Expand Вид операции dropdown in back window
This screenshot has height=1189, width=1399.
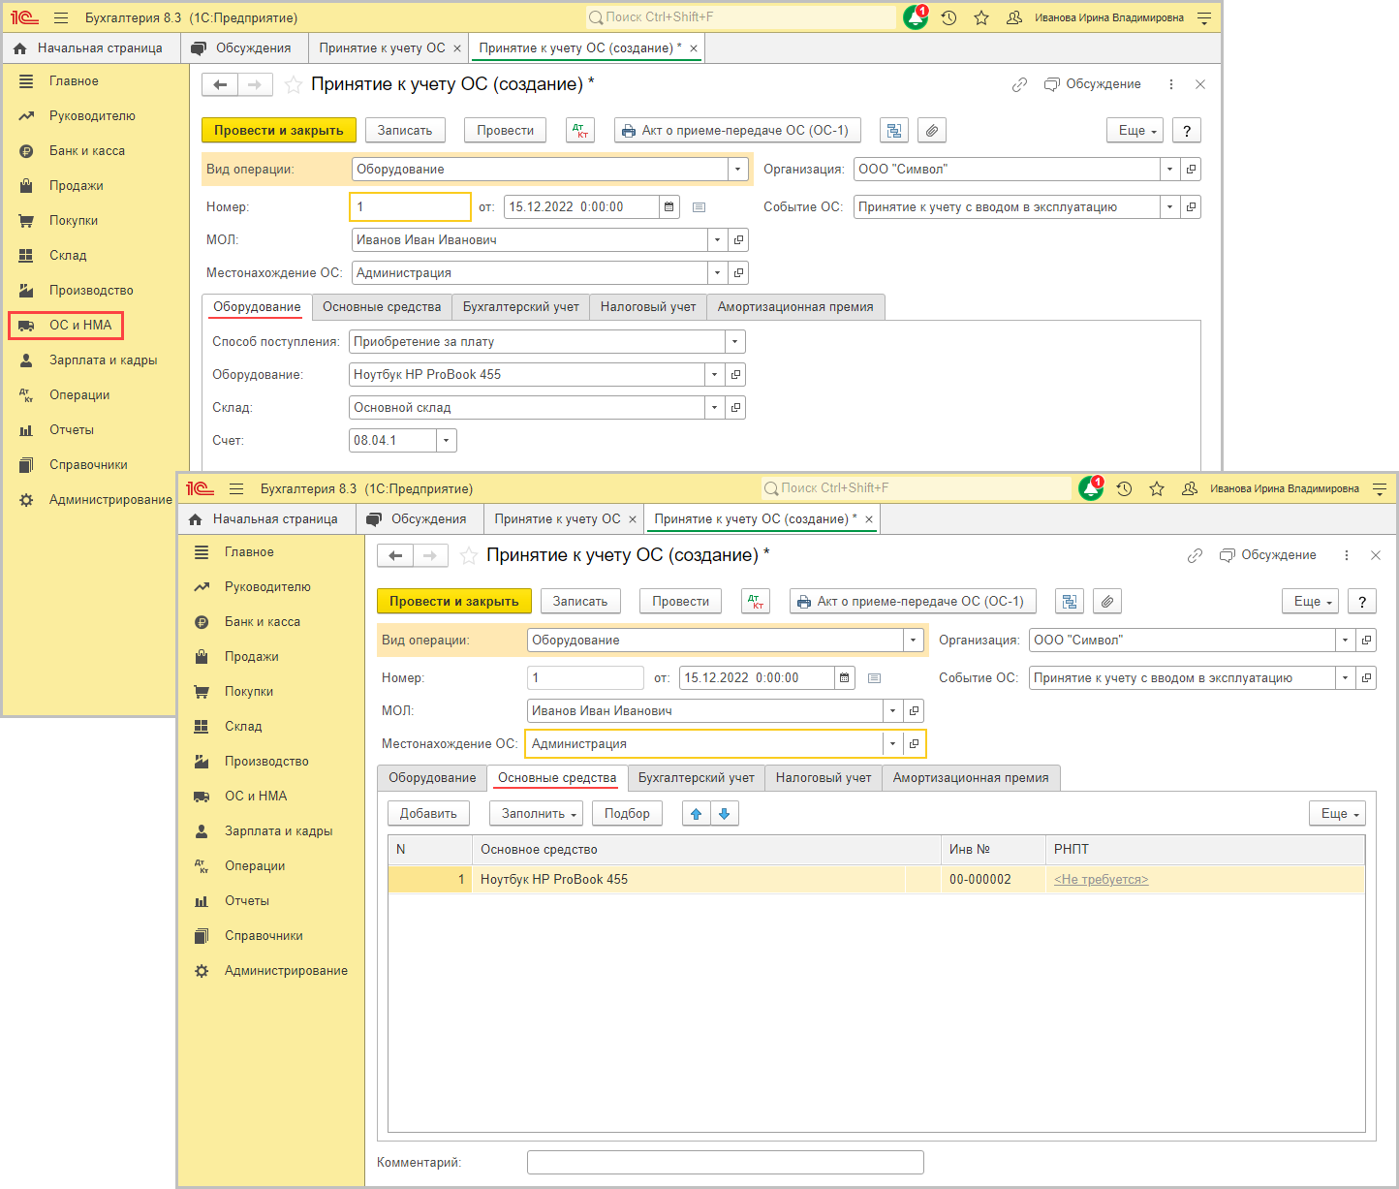(x=738, y=169)
